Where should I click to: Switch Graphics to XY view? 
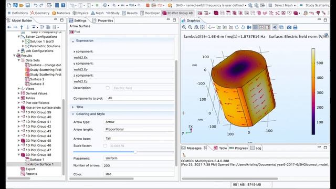[219, 27]
